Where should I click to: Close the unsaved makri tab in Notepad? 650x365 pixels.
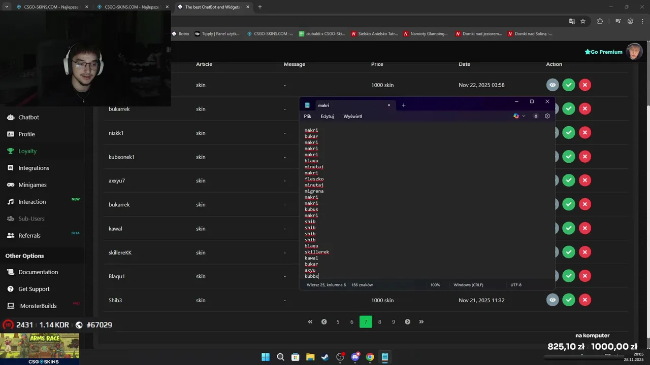tap(389, 105)
